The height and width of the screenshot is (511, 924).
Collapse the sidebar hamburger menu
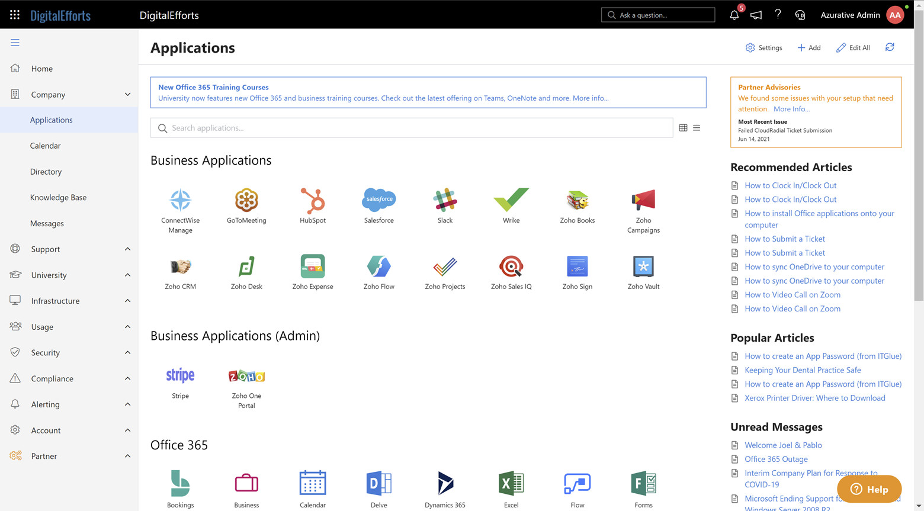tap(15, 43)
